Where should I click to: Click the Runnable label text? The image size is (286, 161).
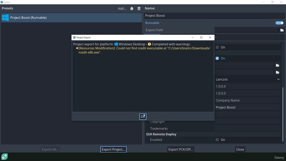(x=152, y=23)
